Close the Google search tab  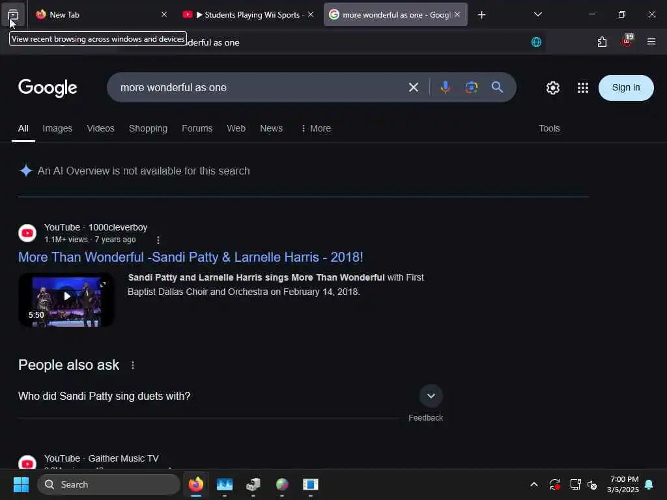(457, 14)
